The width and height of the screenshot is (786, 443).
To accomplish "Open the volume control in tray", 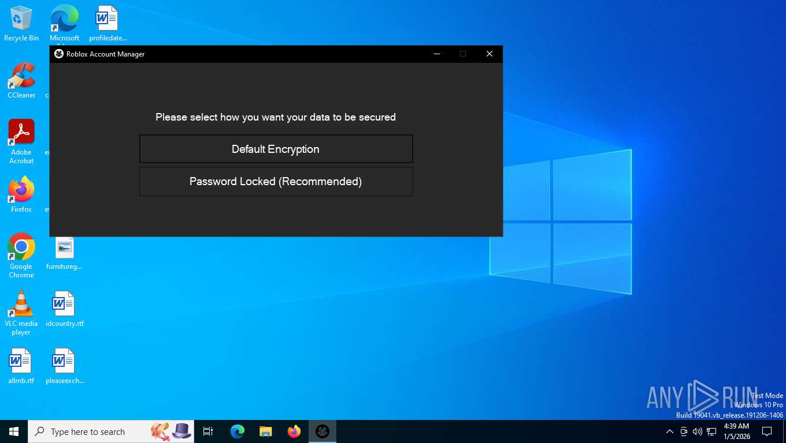I will (x=698, y=431).
